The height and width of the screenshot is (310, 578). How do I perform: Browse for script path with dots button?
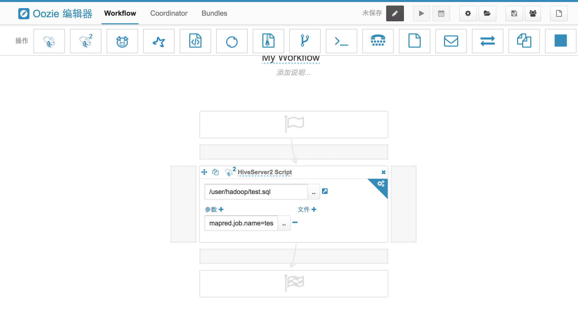coord(314,192)
